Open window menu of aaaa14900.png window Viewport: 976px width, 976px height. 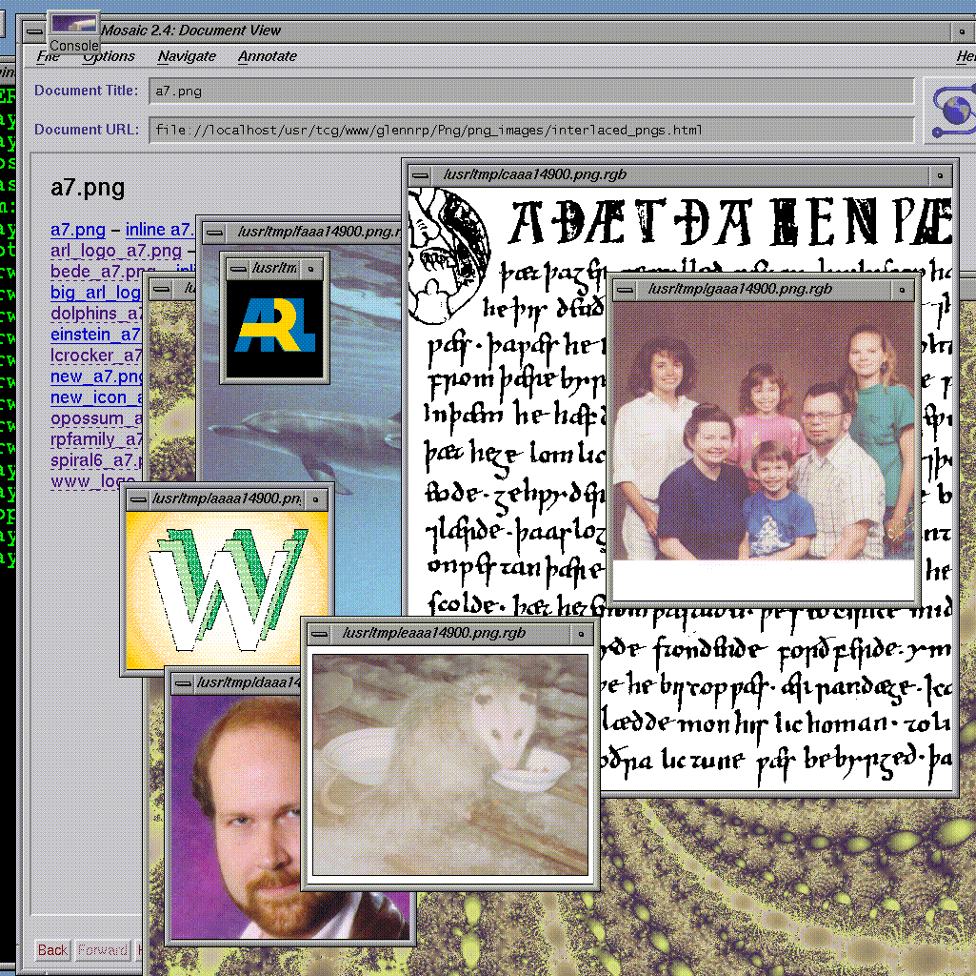pyautogui.click(x=138, y=498)
